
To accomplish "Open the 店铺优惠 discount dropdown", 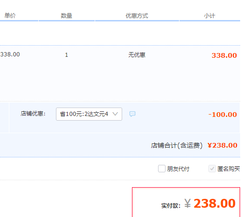I will 89,114.
